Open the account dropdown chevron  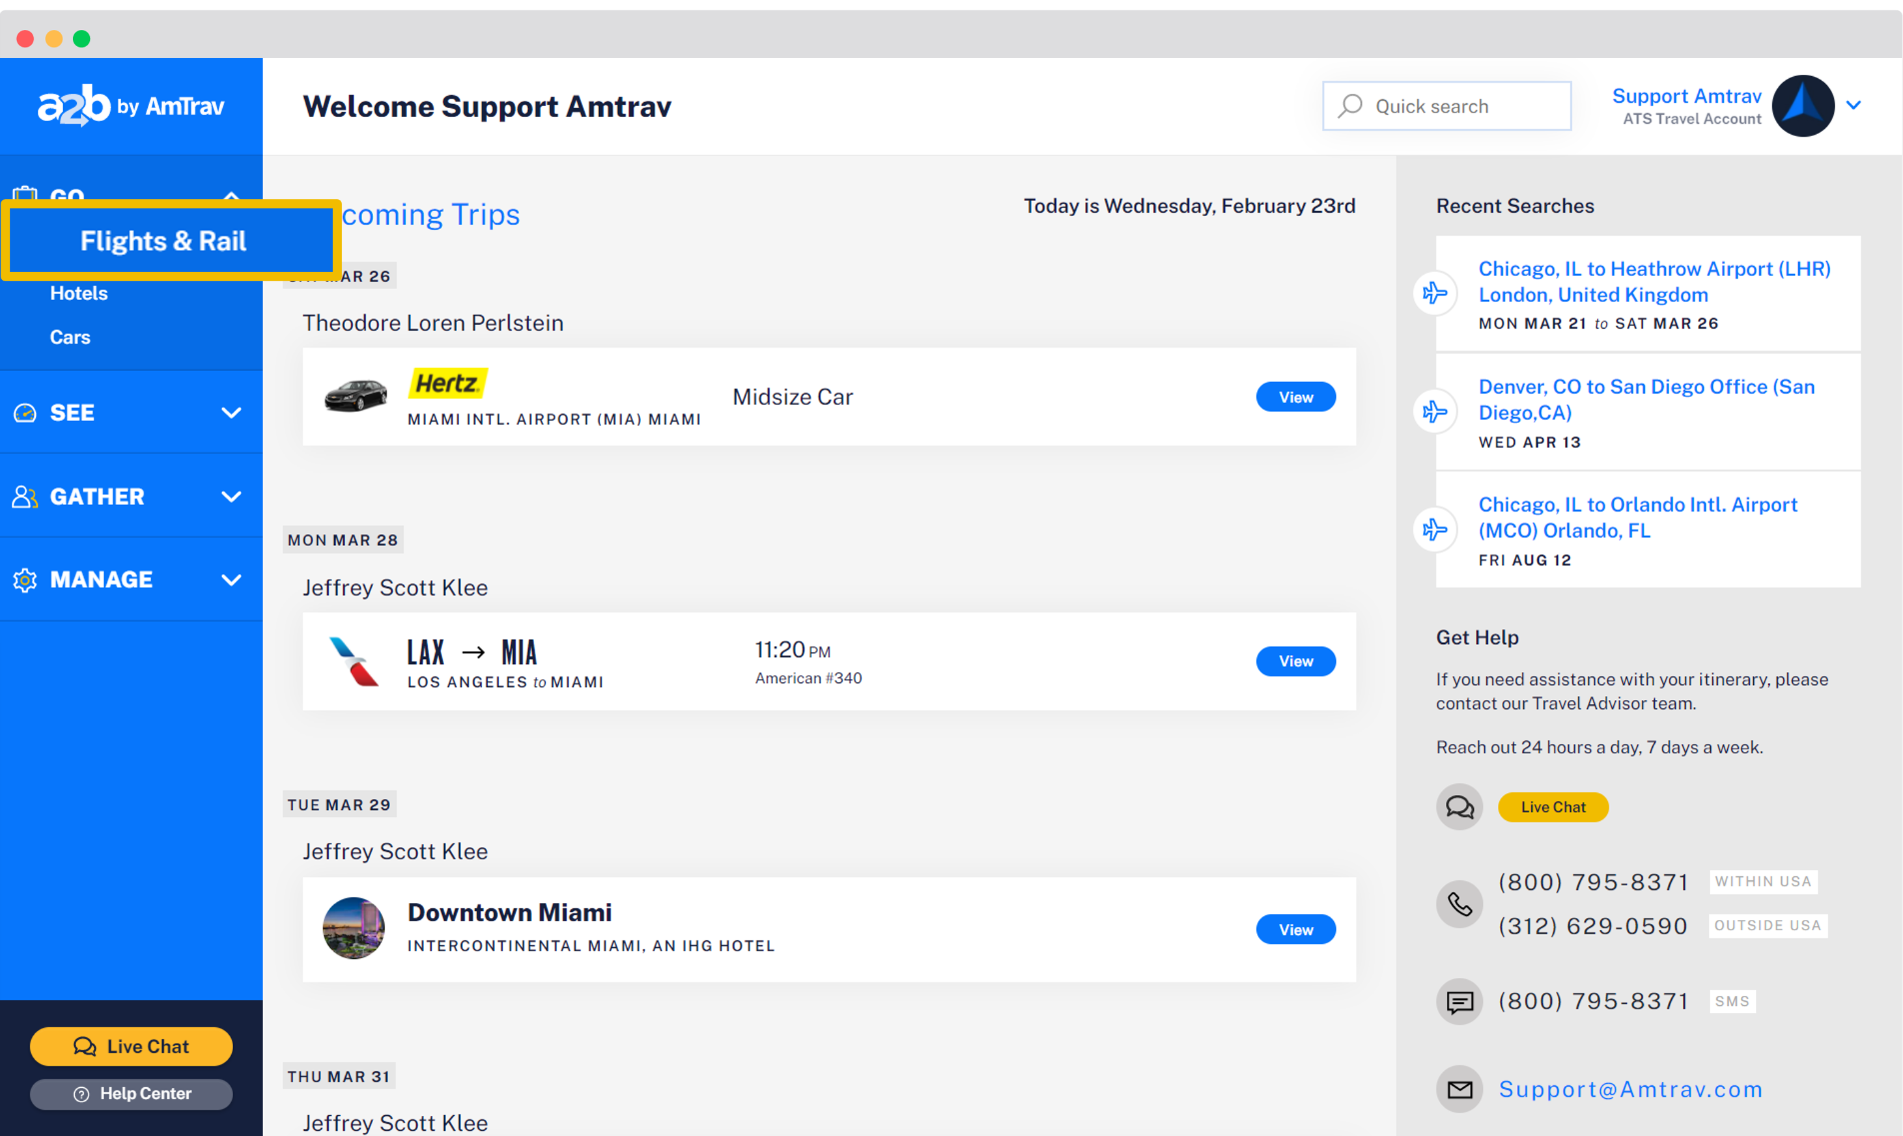click(1854, 105)
